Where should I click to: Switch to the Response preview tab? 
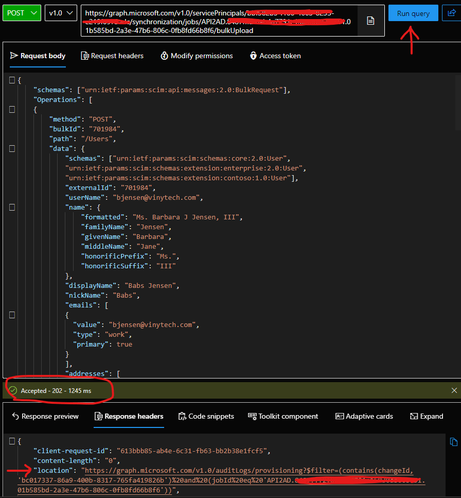coord(45,416)
